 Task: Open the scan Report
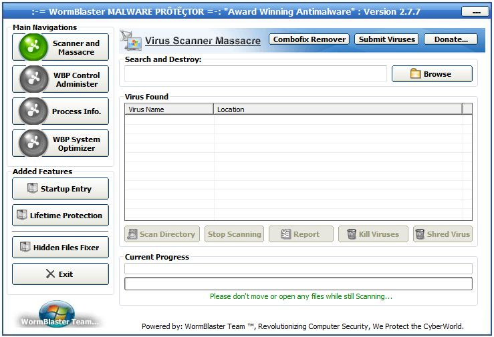(x=301, y=234)
